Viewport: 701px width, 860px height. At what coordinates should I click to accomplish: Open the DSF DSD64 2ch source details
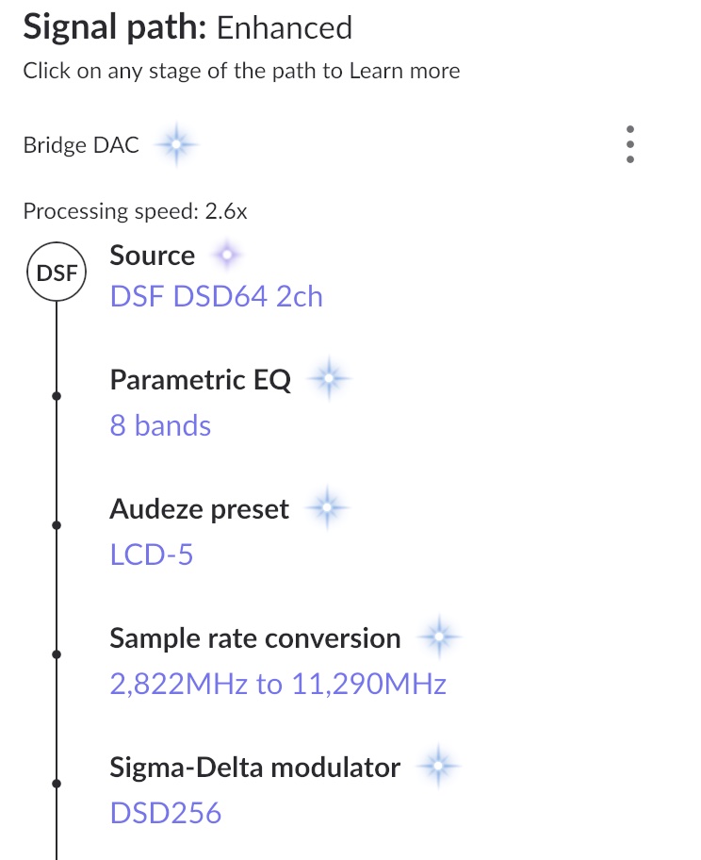(x=216, y=297)
